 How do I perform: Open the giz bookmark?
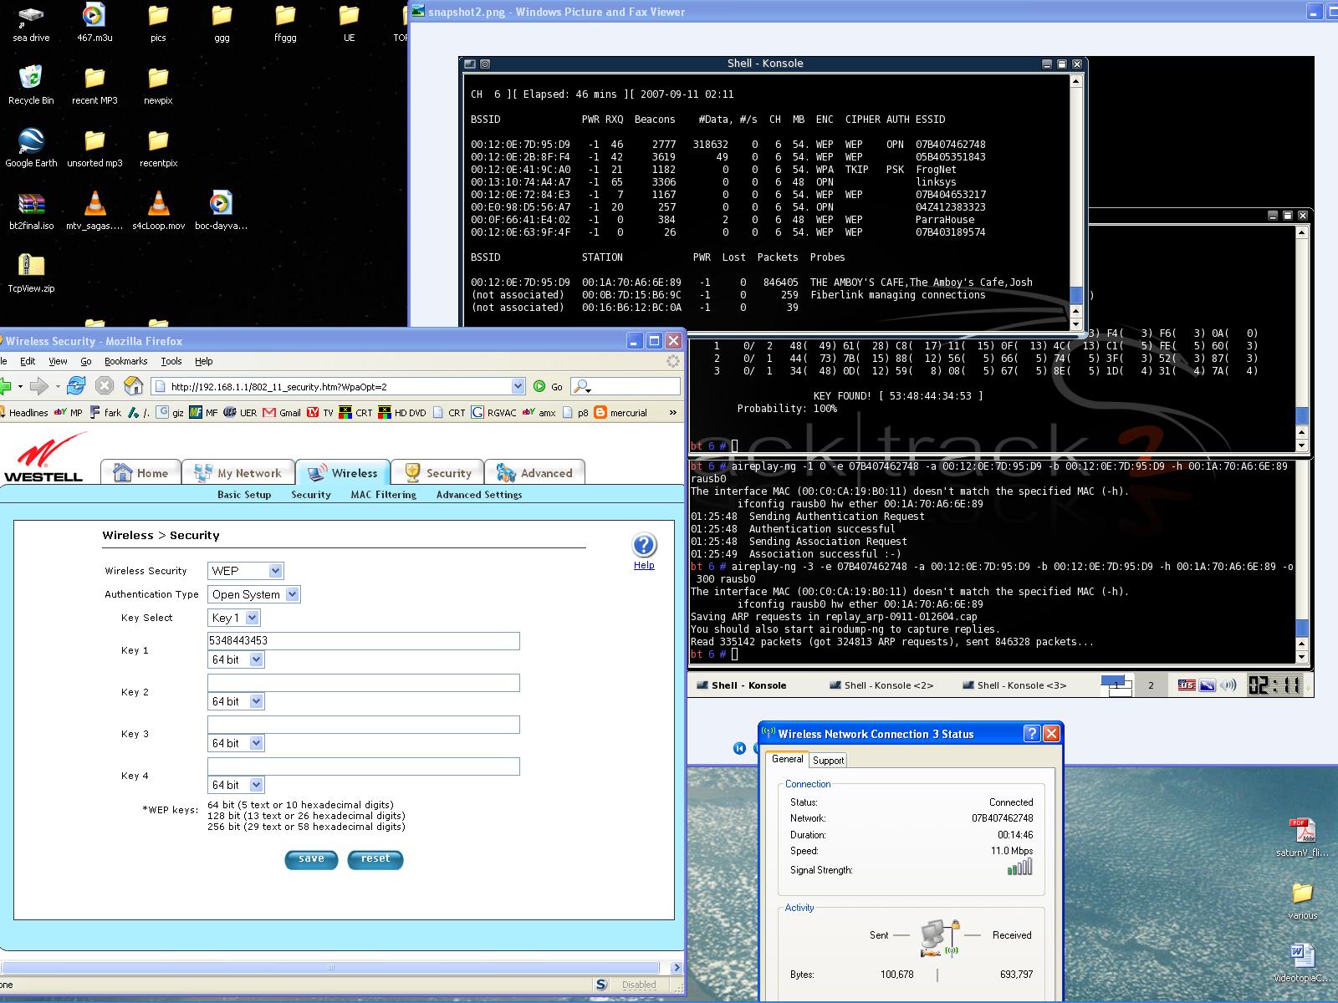tap(171, 412)
